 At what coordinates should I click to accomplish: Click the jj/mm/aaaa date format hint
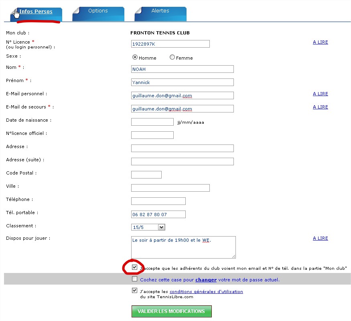tap(191, 122)
